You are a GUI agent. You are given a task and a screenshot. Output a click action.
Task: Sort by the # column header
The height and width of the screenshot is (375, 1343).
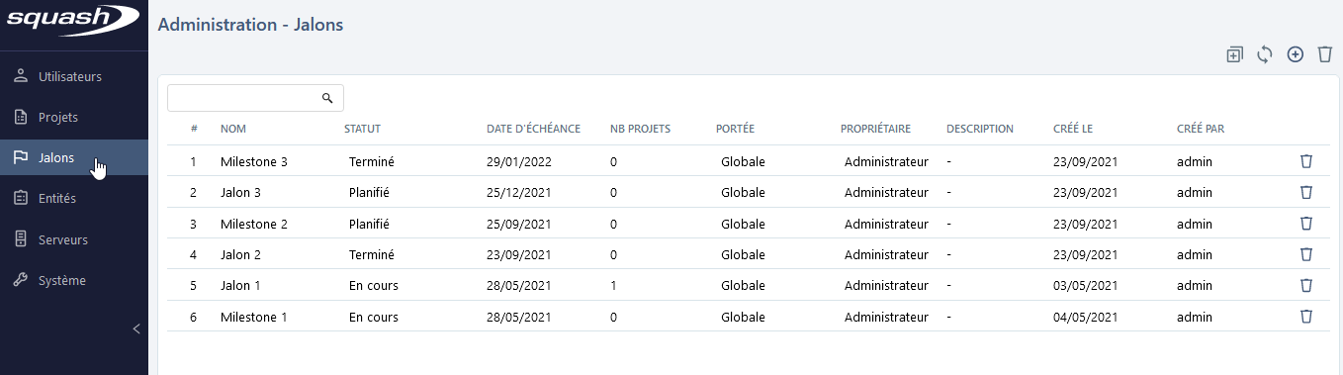[194, 129]
